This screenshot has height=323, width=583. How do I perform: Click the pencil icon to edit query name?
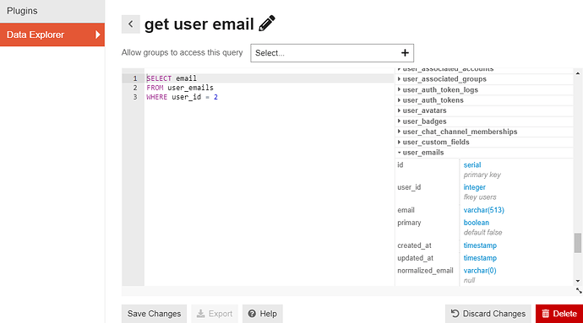pyautogui.click(x=267, y=24)
